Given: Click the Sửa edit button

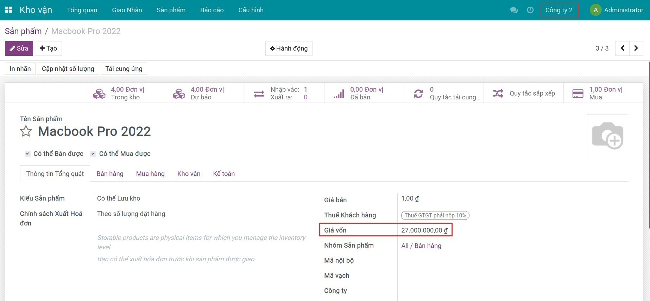Looking at the screenshot, I should tap(19, 48).
